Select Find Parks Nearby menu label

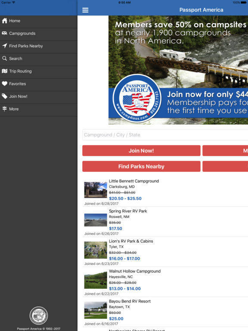(26, 46)
